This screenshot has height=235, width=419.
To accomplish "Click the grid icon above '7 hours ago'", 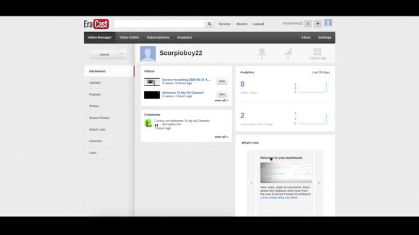I will click(317, 52).
